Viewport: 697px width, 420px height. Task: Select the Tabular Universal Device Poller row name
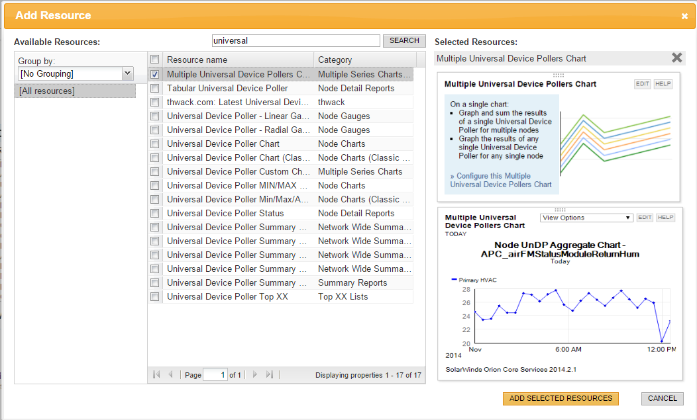(x=227, y=89)
